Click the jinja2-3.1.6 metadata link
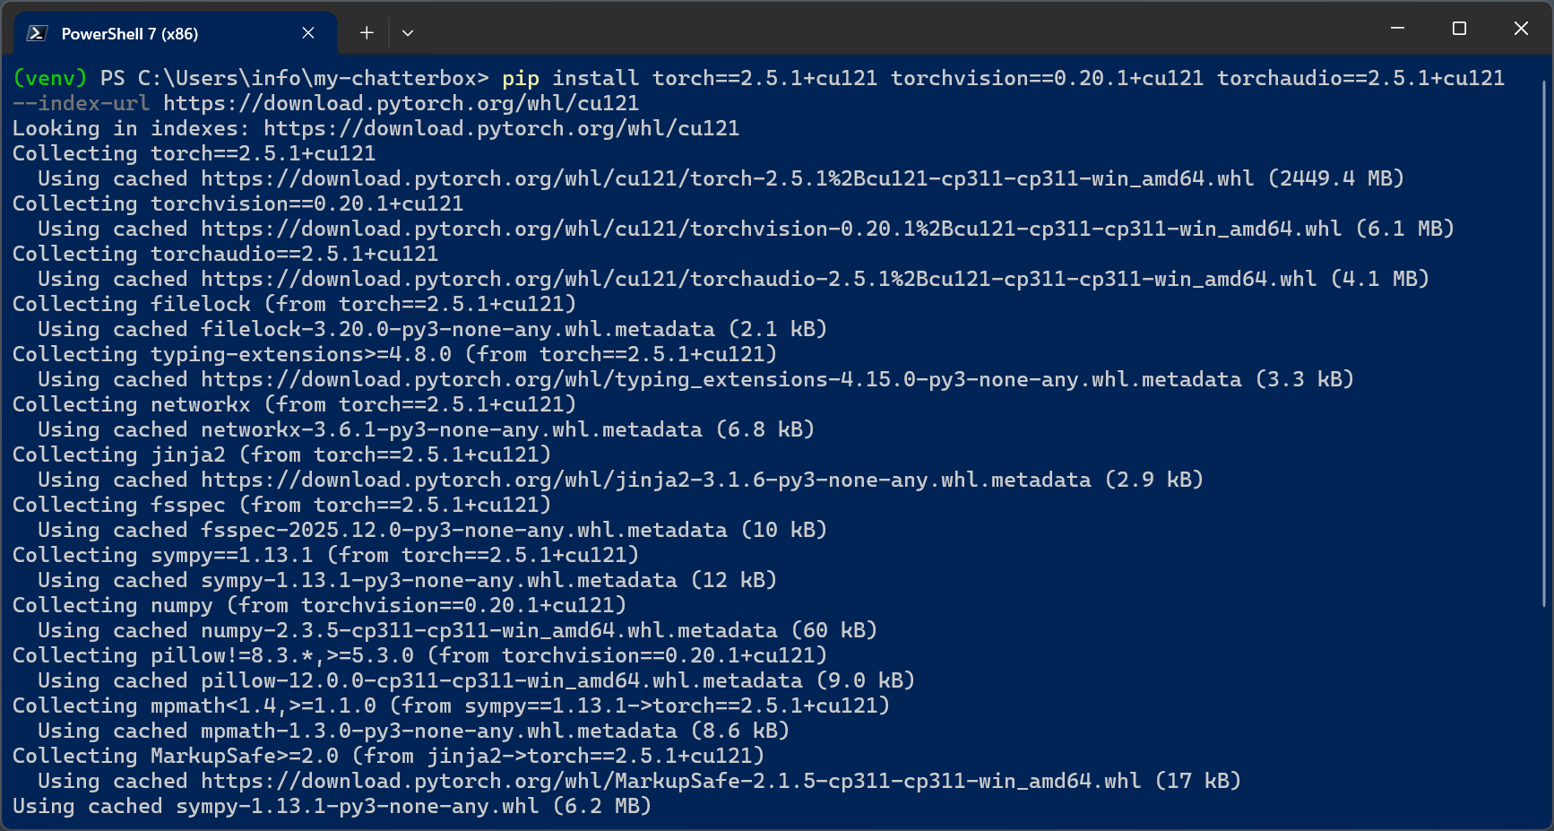Viewport: 1554px width, 831px height. click(645, 480)
